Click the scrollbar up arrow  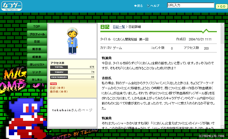222,25
